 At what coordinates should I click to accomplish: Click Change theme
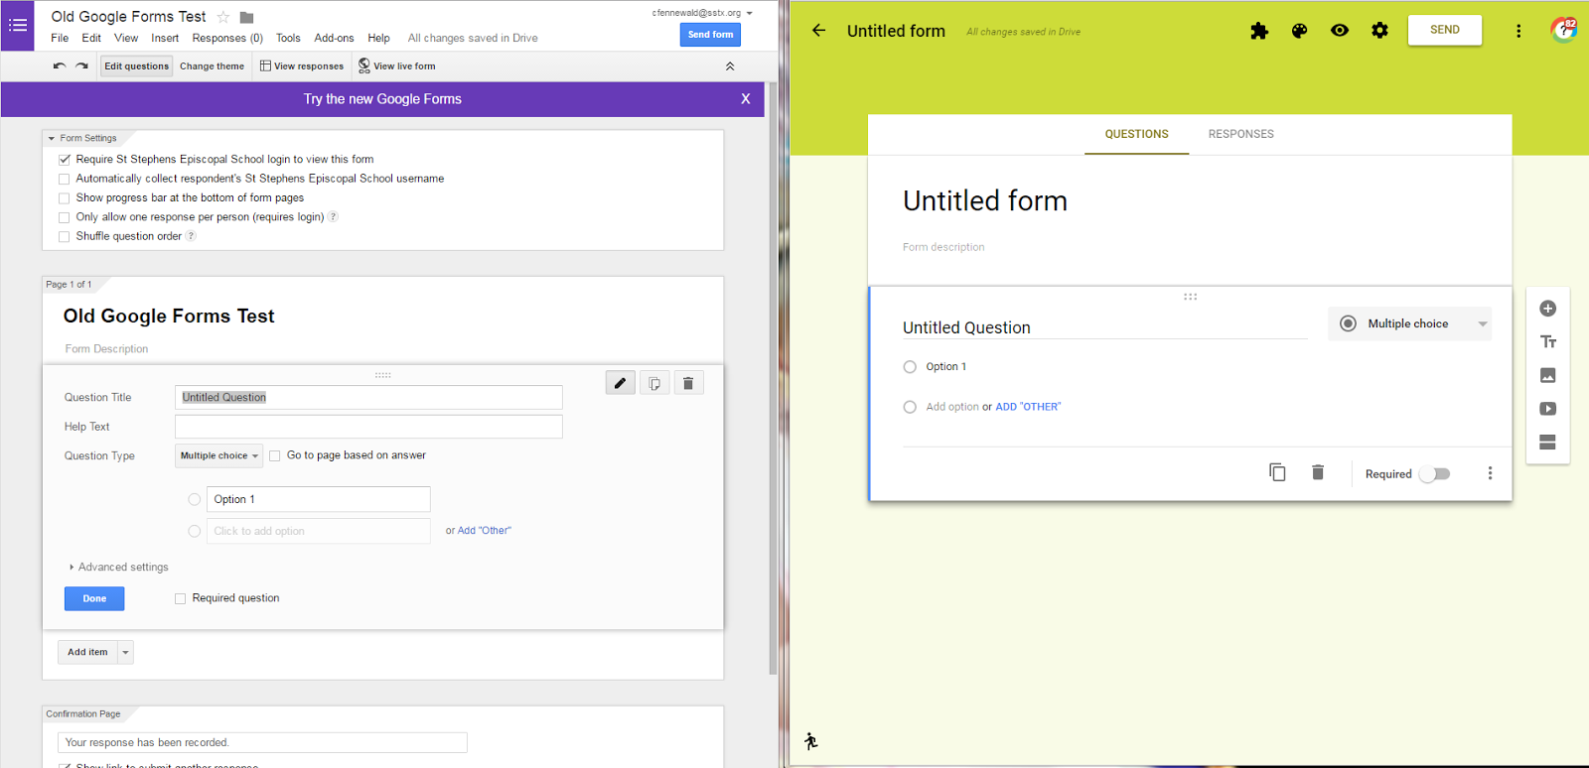pyautogui.click(x=212, y=66)
